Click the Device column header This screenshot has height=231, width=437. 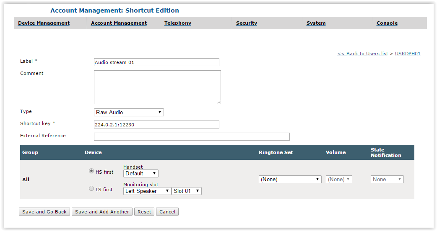point(93,152)
